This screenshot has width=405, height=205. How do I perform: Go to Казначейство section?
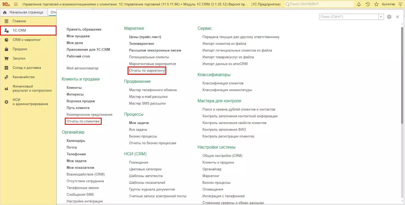click(28, 77)
